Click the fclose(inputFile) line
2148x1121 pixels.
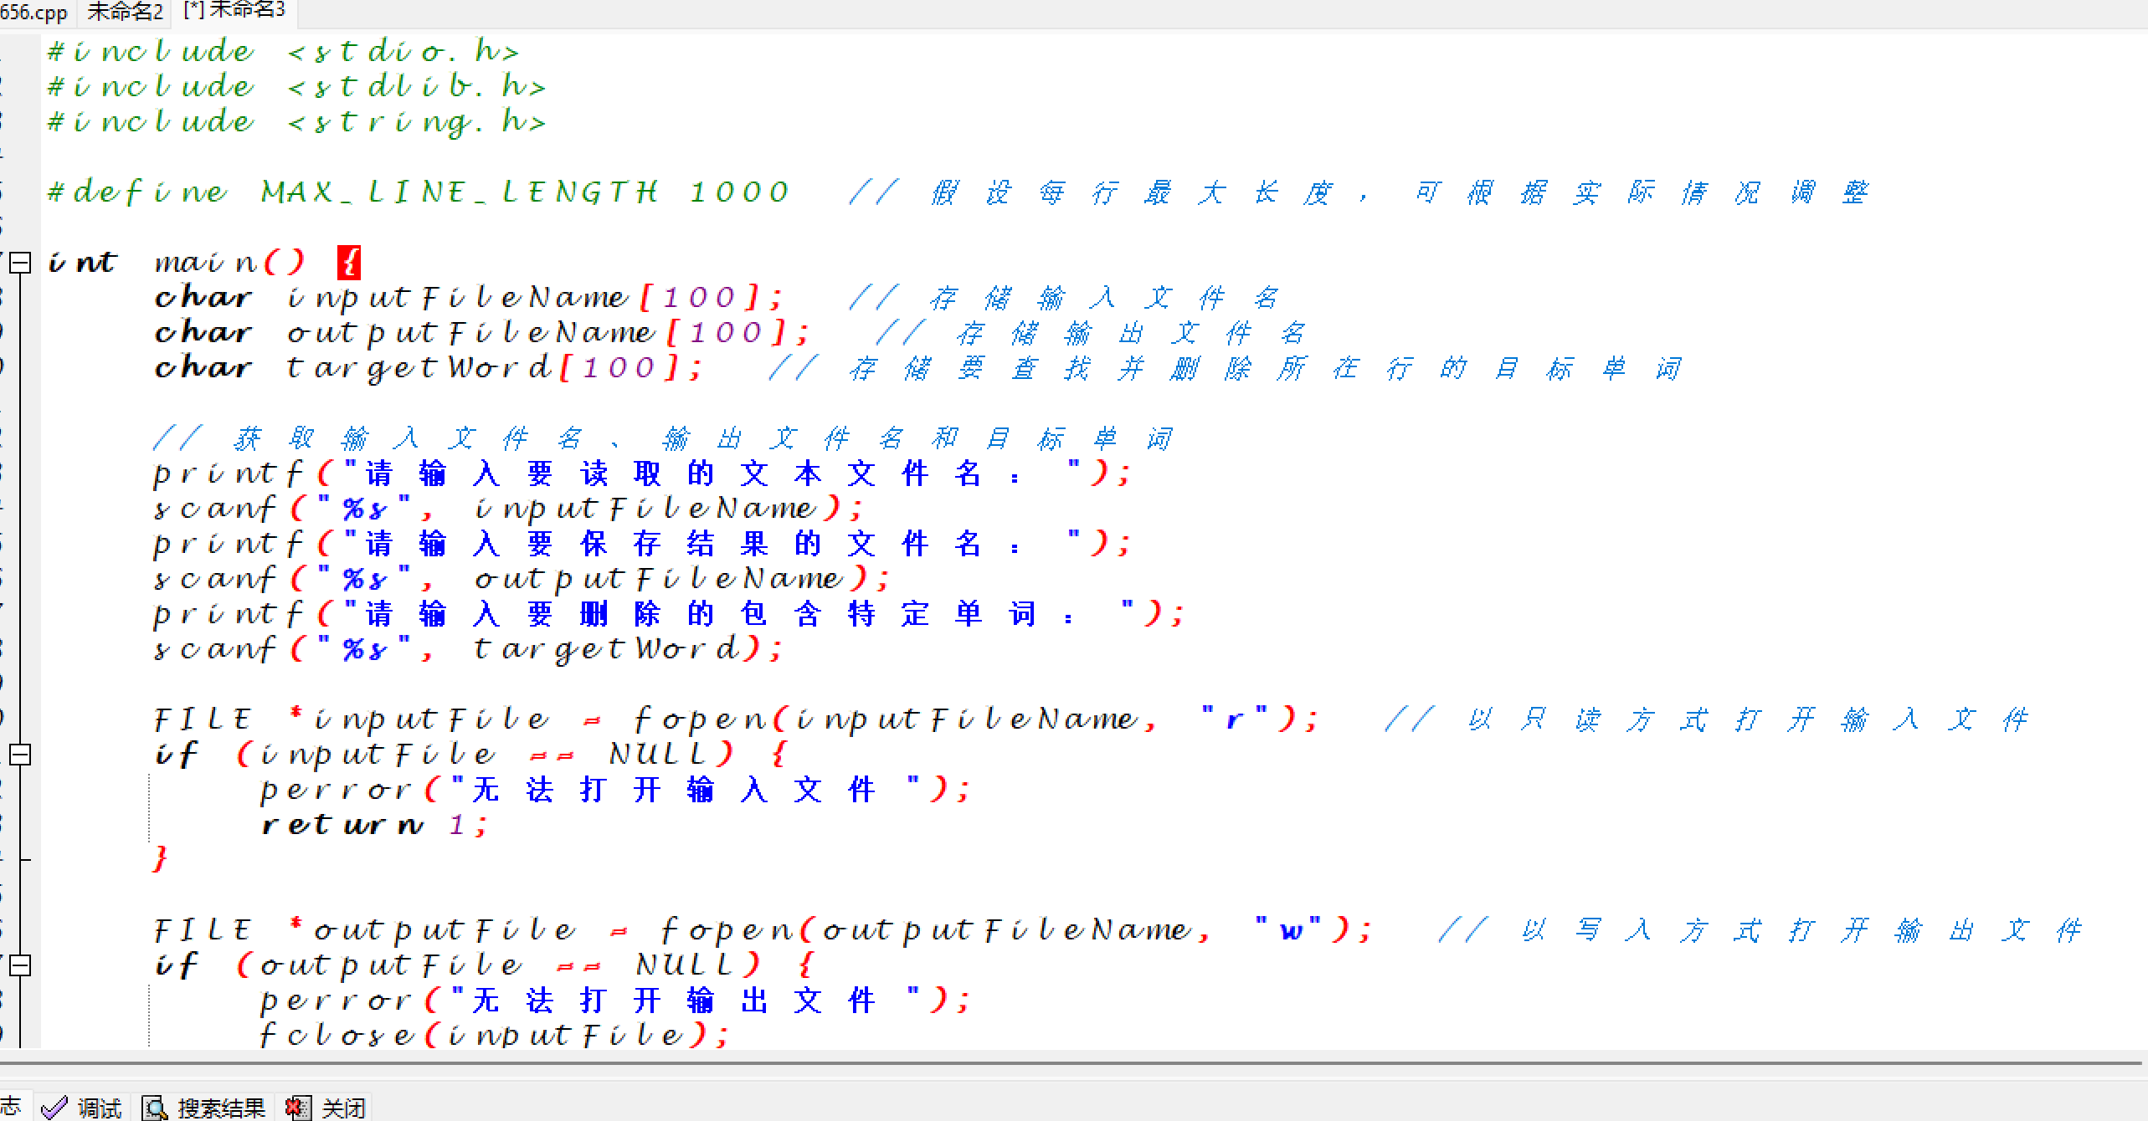click(494, 1036)
